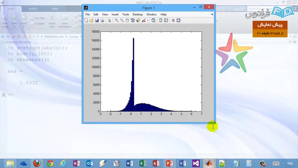
Task: Enable the Data Cursor tool
Action: tap(138, 20)
